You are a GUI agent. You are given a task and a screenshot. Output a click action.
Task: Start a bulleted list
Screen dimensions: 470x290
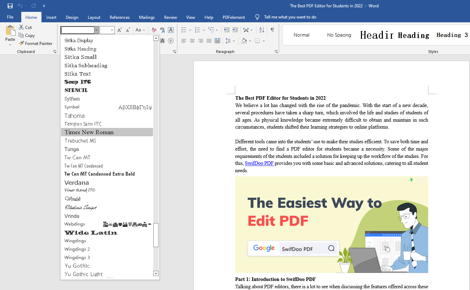[x=184, y=30]
